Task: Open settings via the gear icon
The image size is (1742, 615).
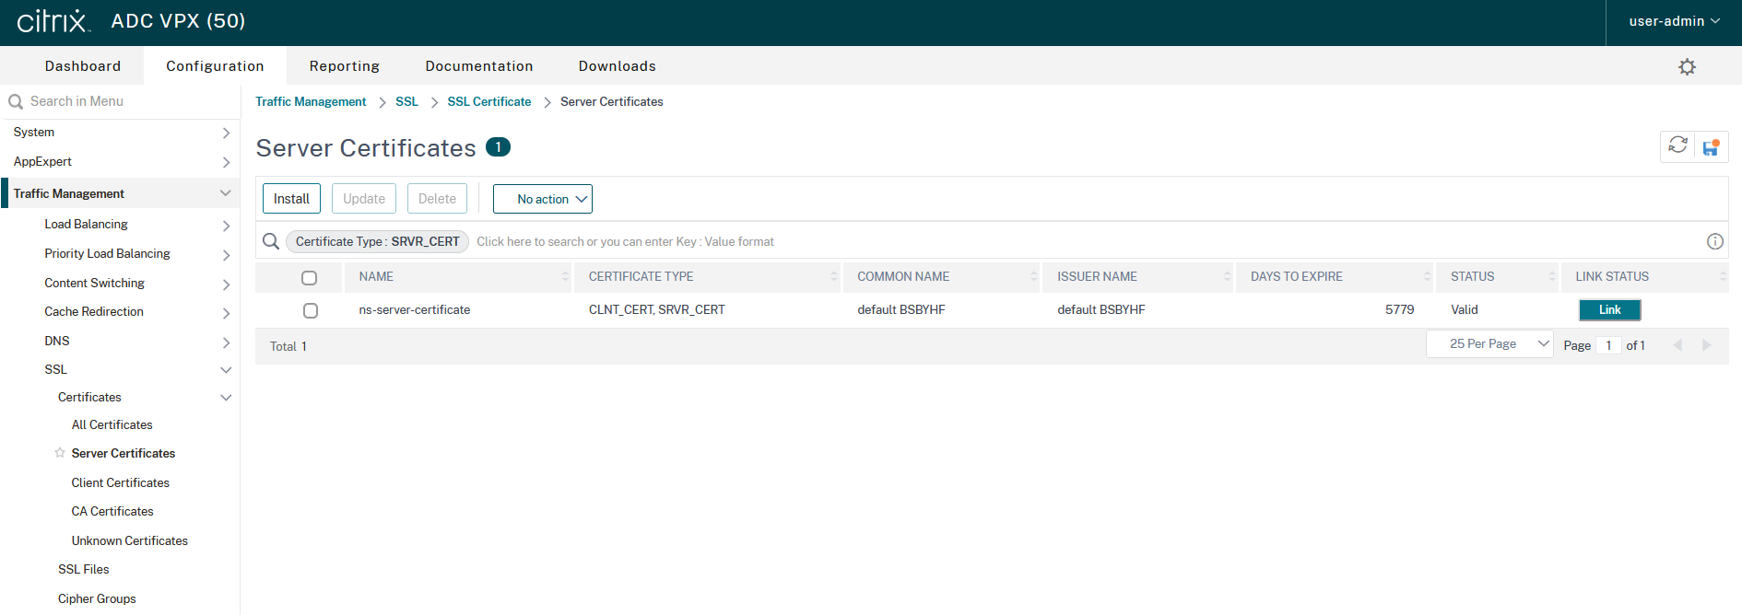Action: point(1687,66)
